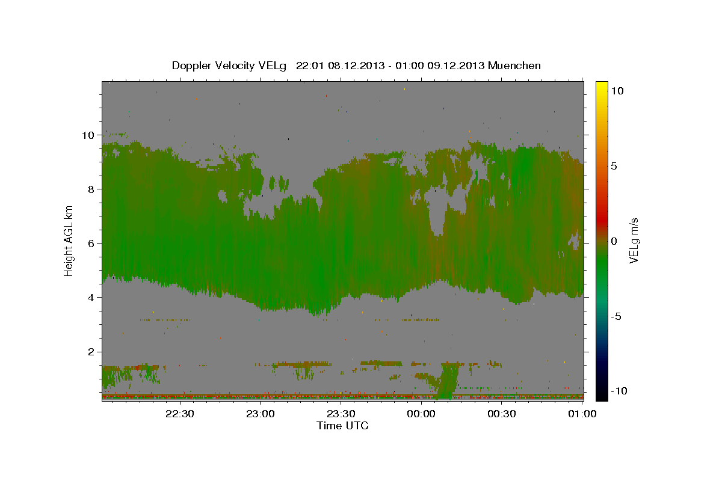722x481 pixels.
Task: Click the yellow top of the colorbar
Action: (x=602, y=87)
